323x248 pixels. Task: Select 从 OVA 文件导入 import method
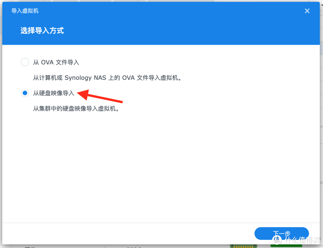(56, 62)
